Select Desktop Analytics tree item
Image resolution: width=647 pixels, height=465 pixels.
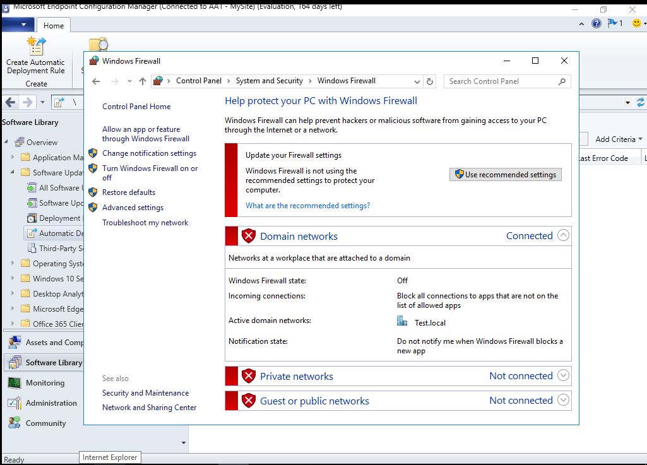click(x=52, y=294)
